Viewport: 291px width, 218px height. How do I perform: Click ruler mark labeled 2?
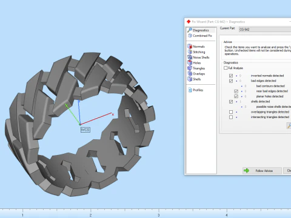tap(90, 215)
